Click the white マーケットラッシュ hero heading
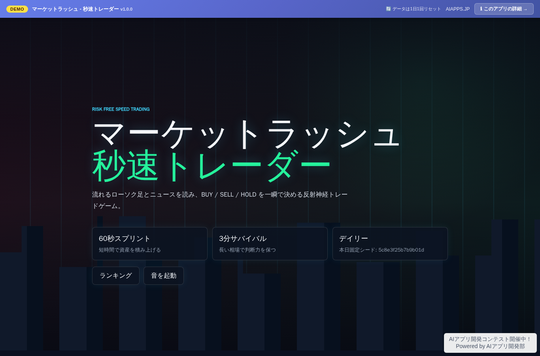 pos(247,134)
